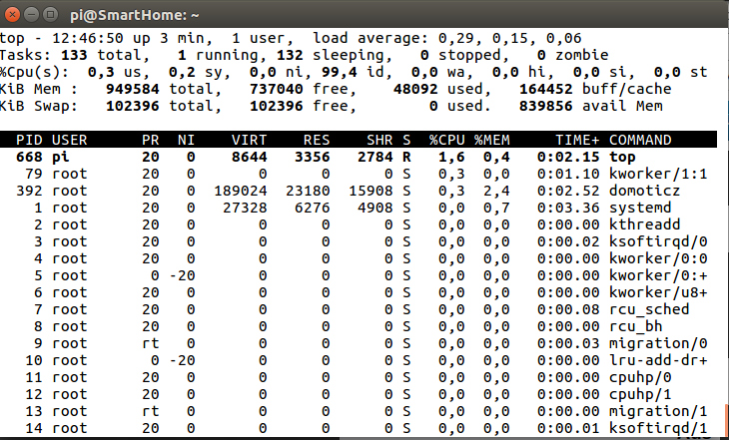Click the minimize window button

tap(31, 14)
